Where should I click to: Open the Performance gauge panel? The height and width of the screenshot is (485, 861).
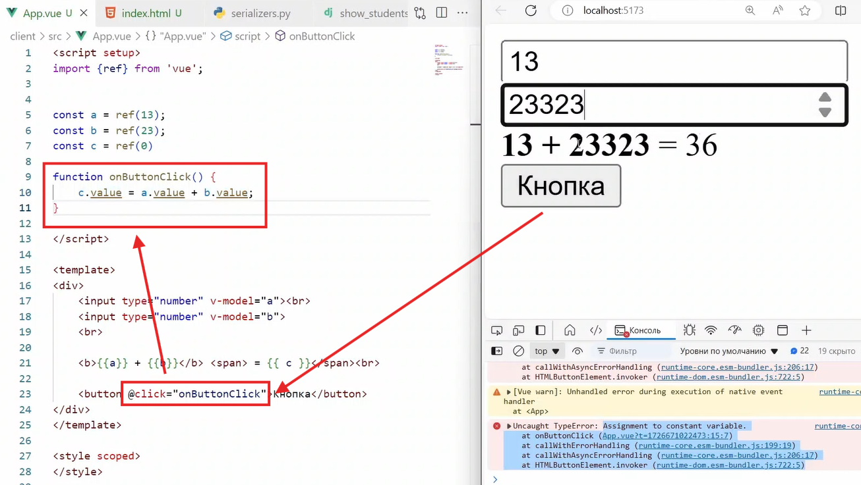(x=734, y=330)
